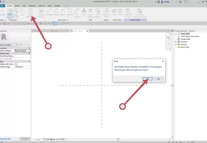Expand the Dimension panel dropdown
This screenshot has width=207, height=143.
click(x=63, y=20)
